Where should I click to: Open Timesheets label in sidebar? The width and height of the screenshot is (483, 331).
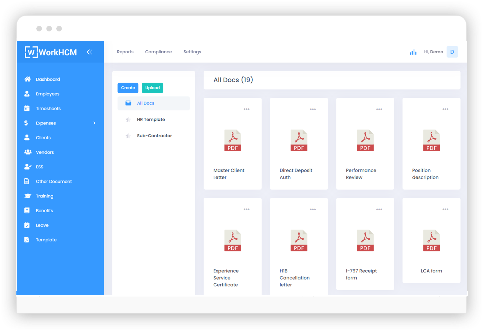(x=48, y=108)
